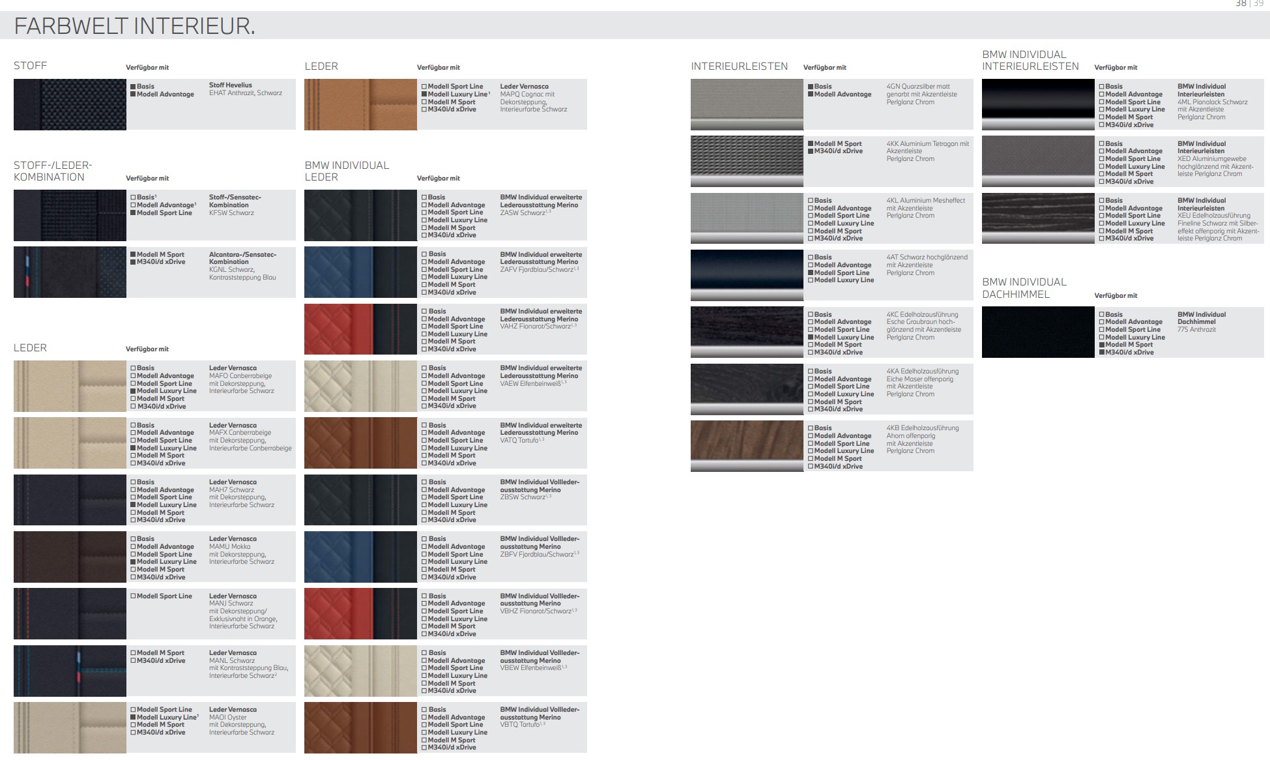Check Modell Luxury Line box for MAPQ Cognac

click(x=424, y=94)
